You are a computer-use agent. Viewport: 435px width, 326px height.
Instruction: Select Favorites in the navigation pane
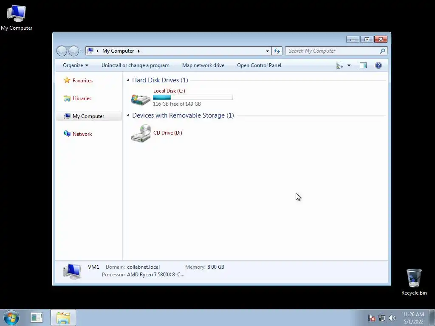click(x=82, y=80)
